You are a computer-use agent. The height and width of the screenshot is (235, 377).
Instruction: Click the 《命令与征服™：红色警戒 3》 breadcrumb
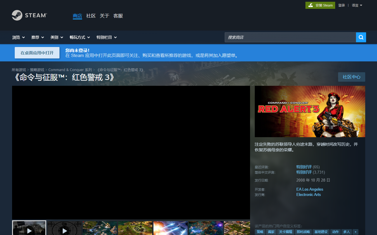click(x=120, y=70)
